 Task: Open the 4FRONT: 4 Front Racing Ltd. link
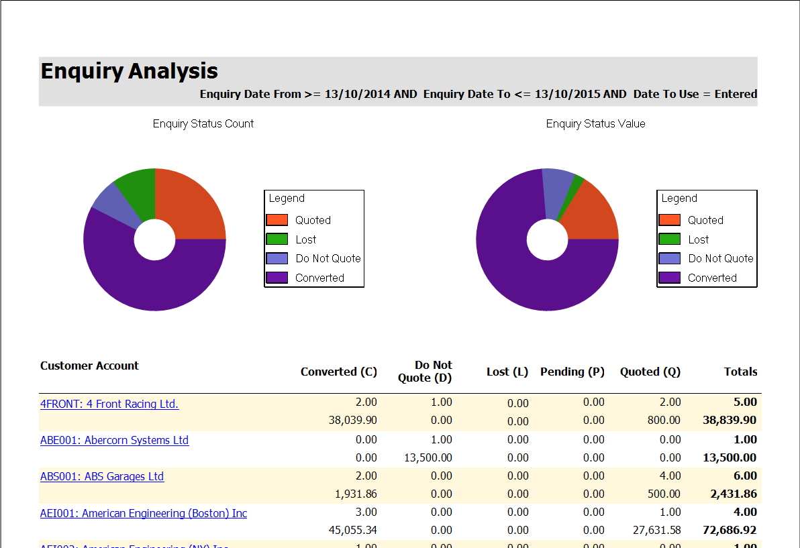[109, 404]
